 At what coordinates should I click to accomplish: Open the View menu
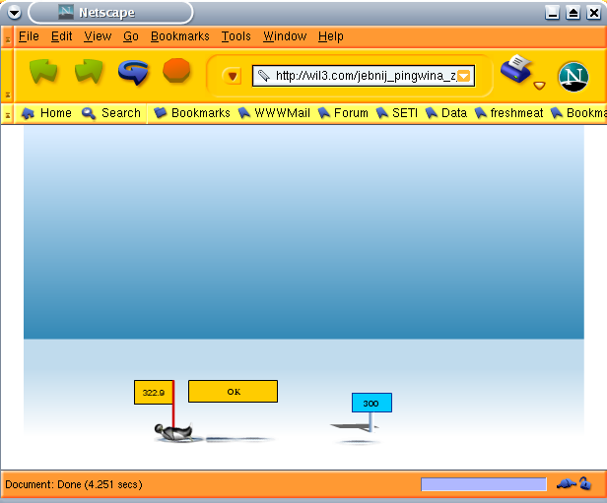[x=98, y=36]
